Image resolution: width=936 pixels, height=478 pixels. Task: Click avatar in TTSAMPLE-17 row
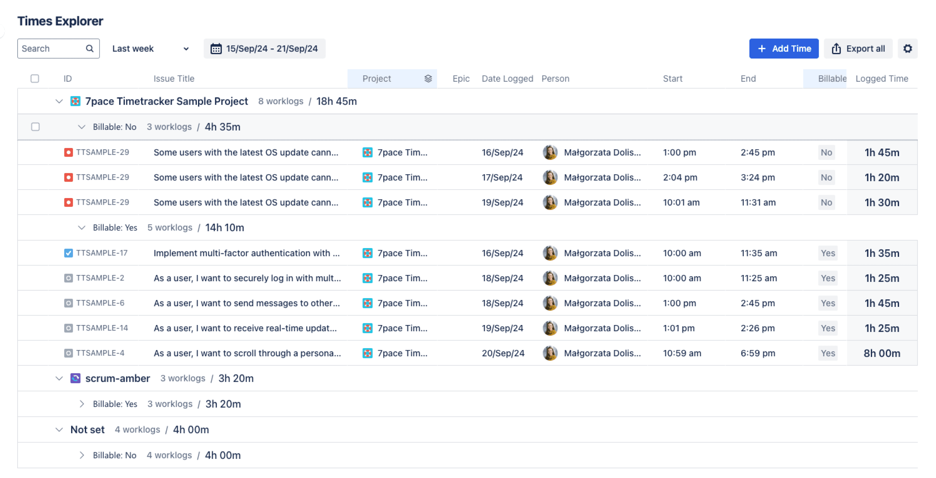tap(550, 253)
